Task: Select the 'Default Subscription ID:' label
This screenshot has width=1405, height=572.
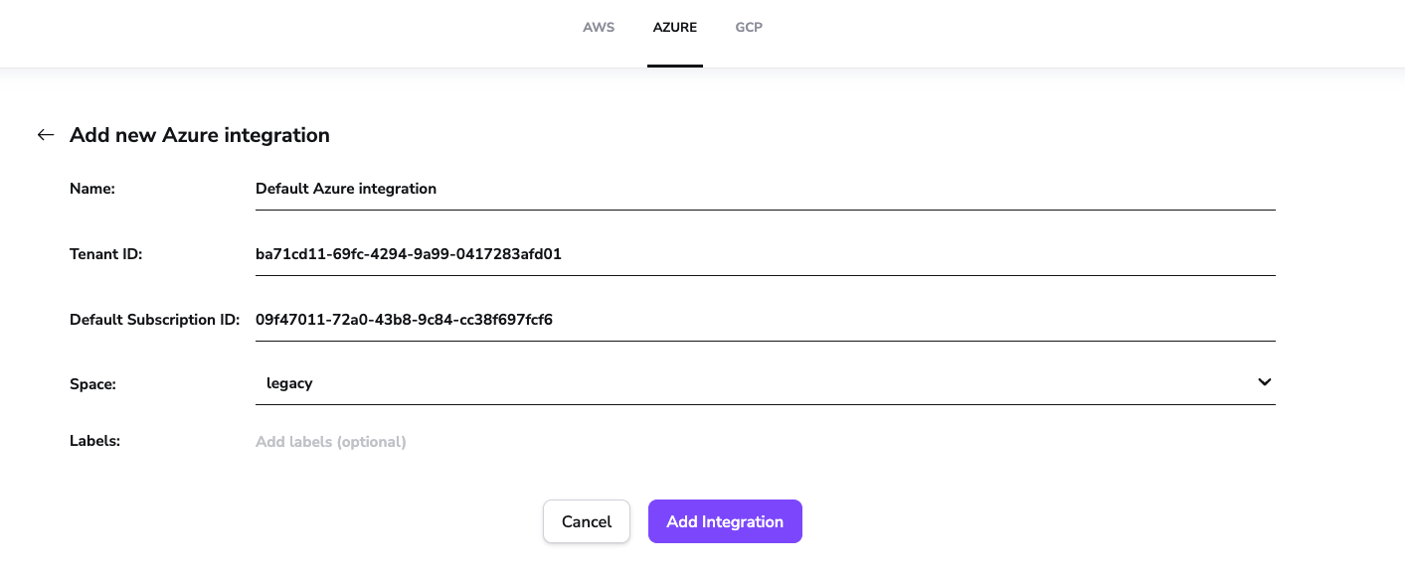Action: (x=155, y=320)
